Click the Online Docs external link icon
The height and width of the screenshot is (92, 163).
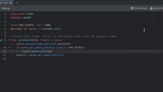[132, 8]
